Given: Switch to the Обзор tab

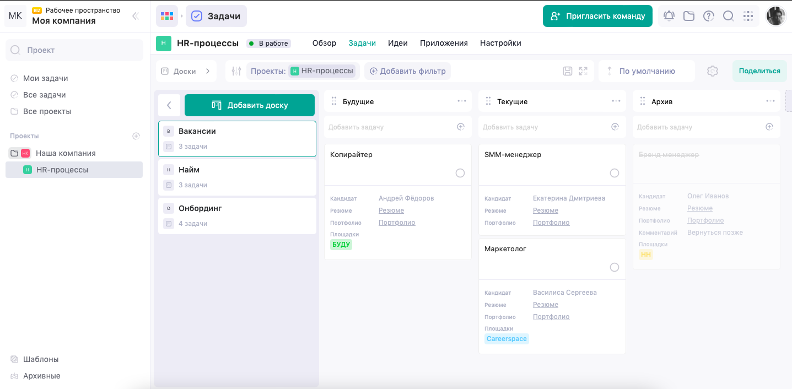Looking at the screenshot, I should tap(324, 43).
